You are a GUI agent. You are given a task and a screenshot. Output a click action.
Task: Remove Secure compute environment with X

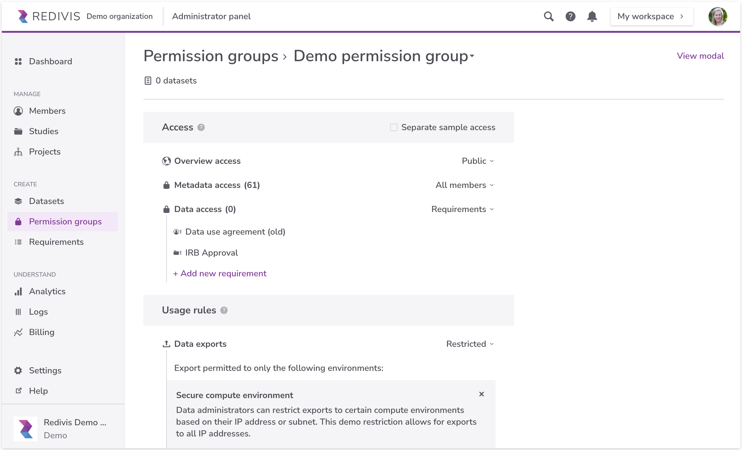(x=481, y=394)
